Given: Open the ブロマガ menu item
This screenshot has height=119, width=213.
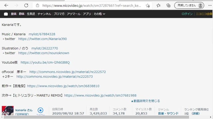Looking at the screenshot, I should point(59,14).
